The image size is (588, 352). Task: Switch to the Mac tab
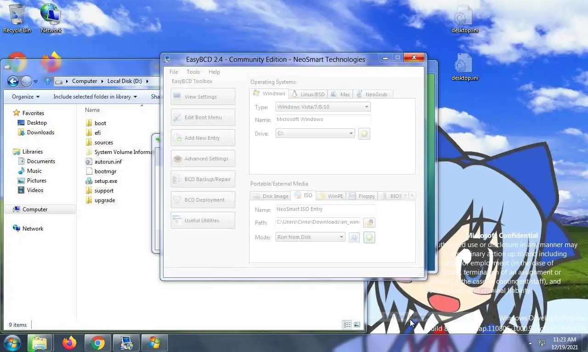pos(341,94)
